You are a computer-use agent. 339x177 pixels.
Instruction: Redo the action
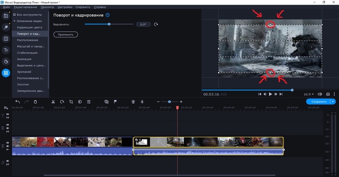click(x=26, y=102)
